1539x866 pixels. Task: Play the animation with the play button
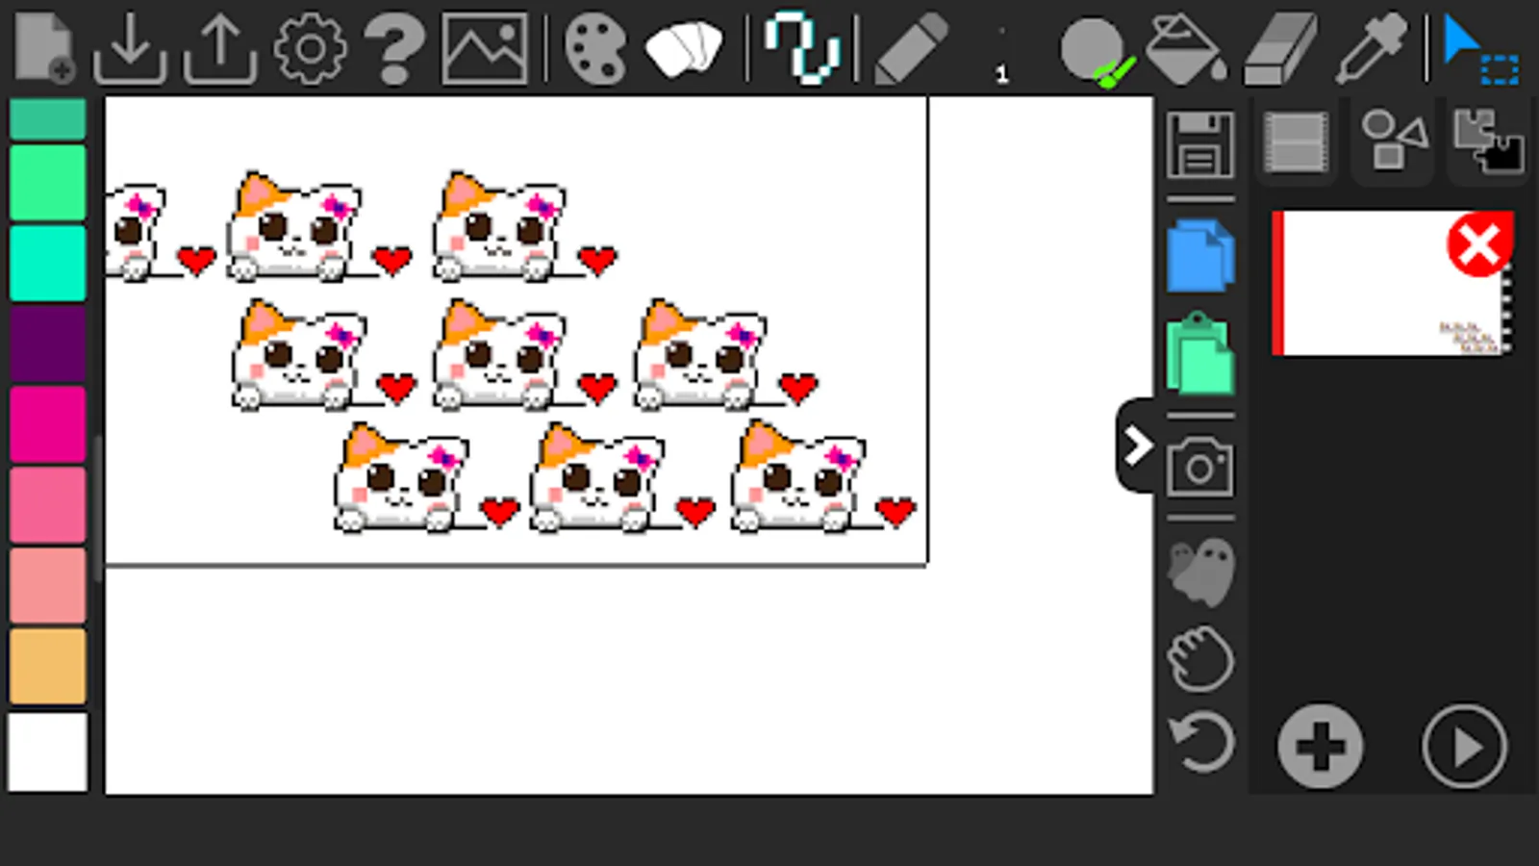coord(1464,747)
